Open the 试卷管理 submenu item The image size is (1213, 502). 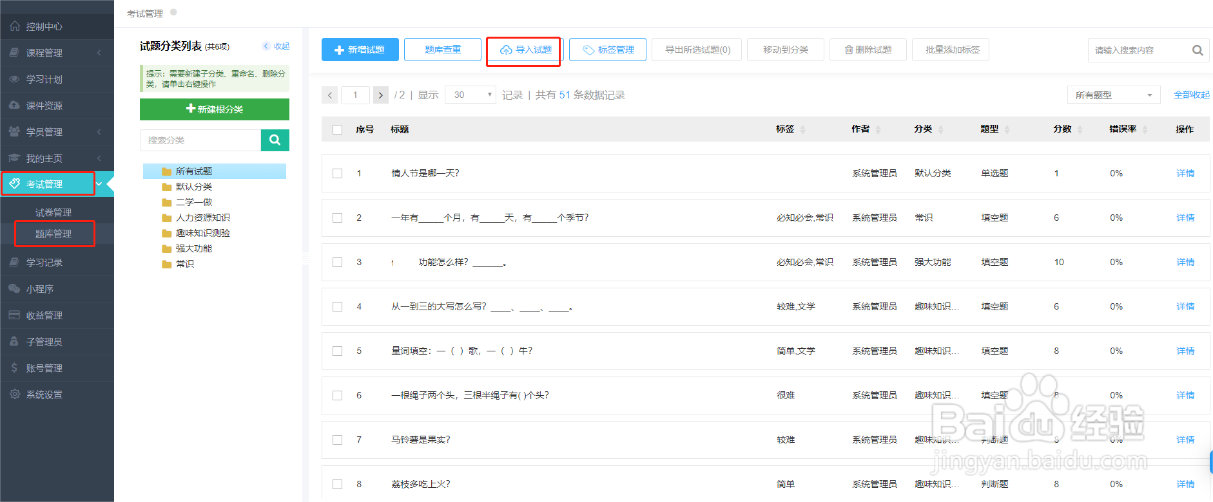(53, 212)
